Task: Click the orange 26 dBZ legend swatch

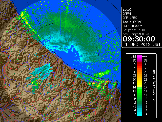Action: pos(139,72)
